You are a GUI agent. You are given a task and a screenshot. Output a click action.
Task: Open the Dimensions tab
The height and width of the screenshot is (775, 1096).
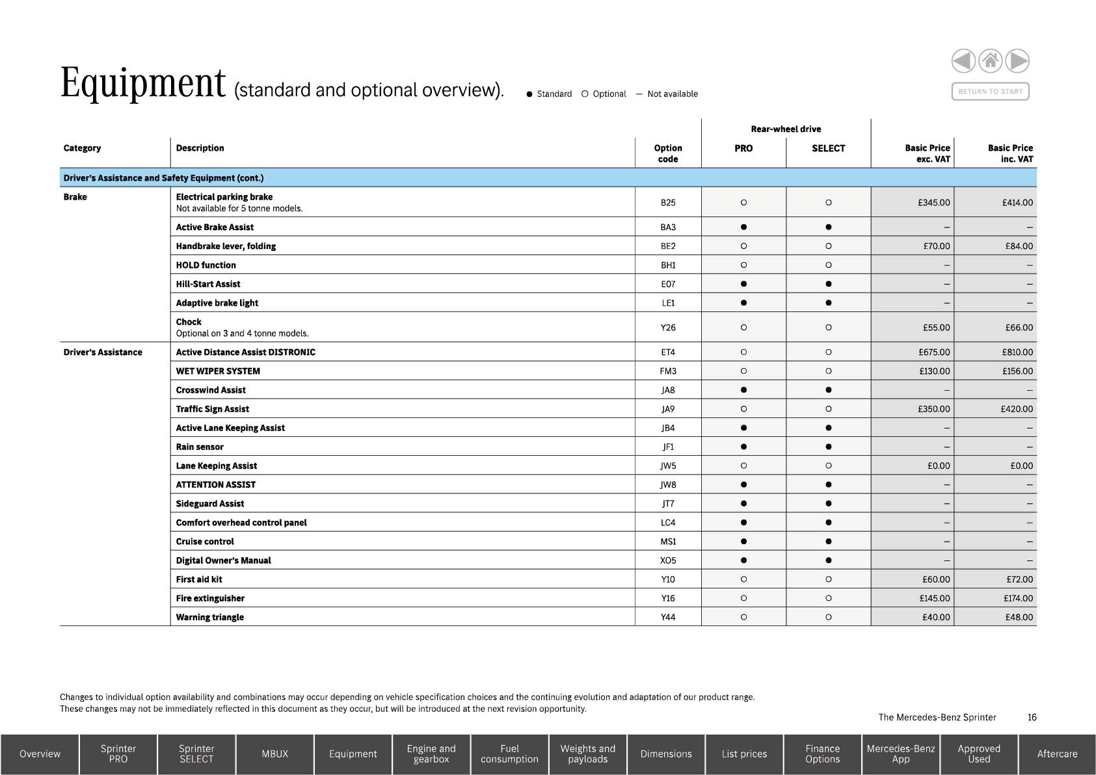[x=666, y=754]
